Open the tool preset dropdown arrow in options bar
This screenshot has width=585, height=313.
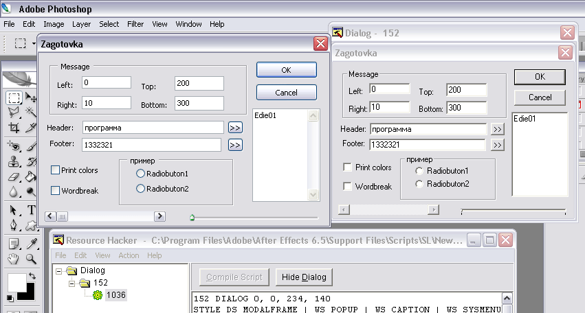pos(34,44)
